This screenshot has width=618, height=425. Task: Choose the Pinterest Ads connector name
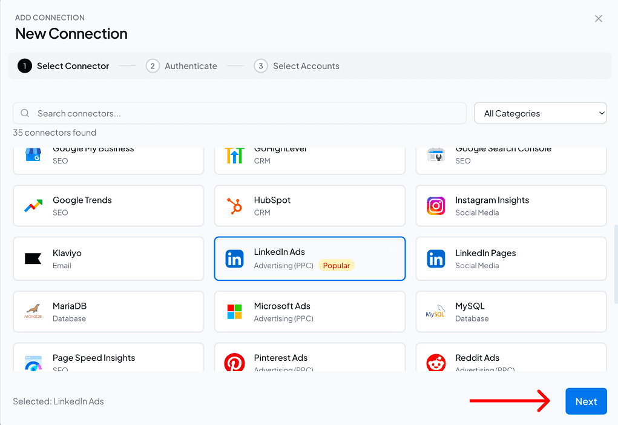(281, 358)
